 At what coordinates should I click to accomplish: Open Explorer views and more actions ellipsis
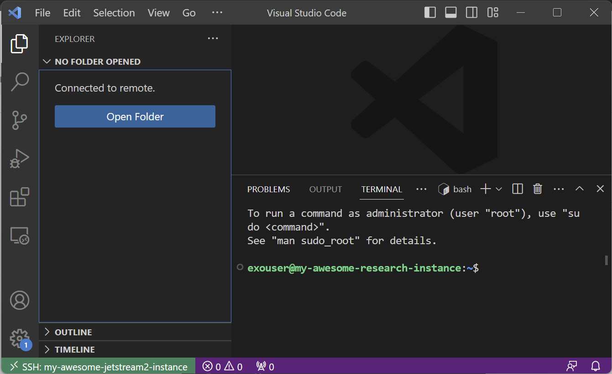(213, 39)
